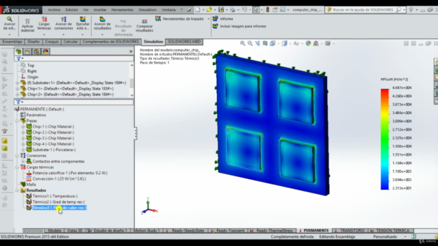Click Zoom to fit in view toolbar
The image size is (438, 246).
pyautogui.click(x=242, y=43)
